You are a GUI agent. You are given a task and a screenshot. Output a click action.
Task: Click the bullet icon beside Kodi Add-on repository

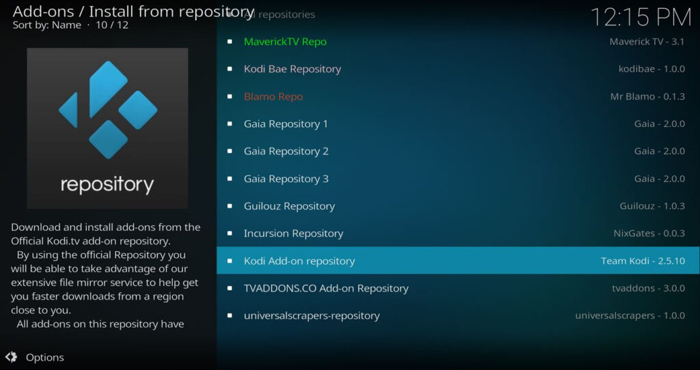[x=230, y=261]
